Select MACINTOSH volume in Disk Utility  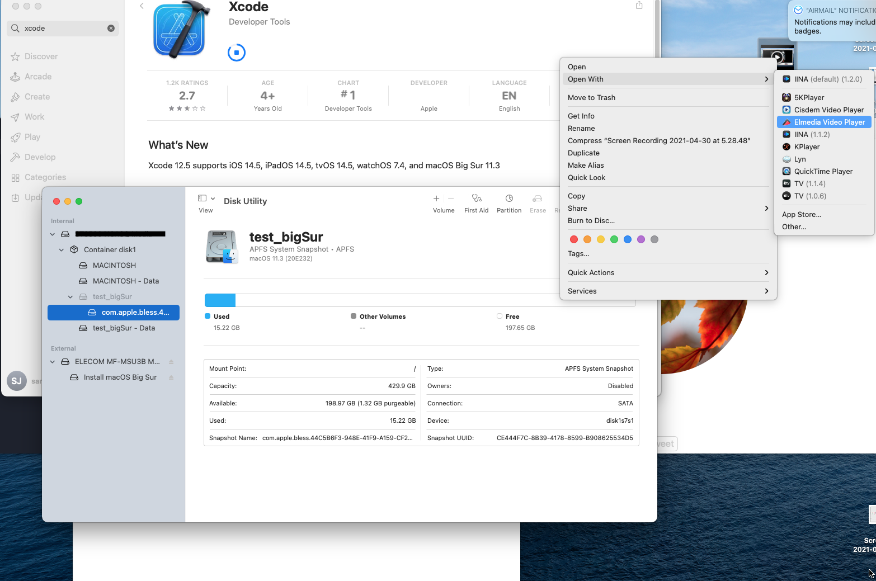click(x=114, y=266)
